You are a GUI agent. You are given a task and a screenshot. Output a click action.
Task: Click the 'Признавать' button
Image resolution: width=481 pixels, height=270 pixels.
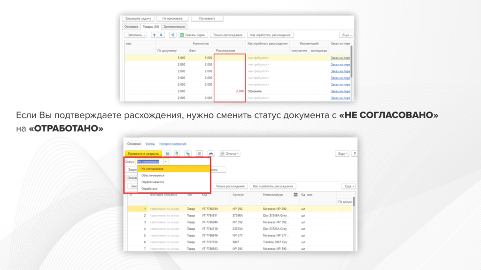tap(207, 18)
